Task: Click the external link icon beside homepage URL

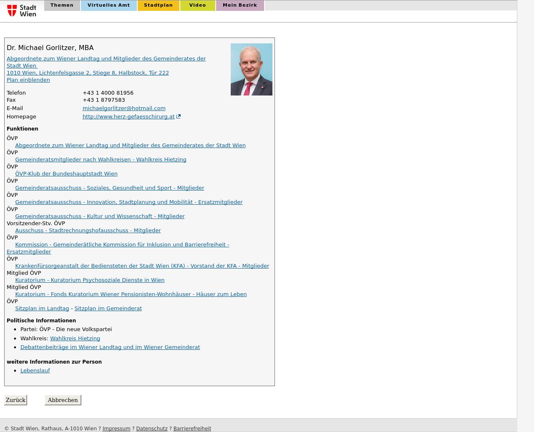Action: click(x=179, y=117)
